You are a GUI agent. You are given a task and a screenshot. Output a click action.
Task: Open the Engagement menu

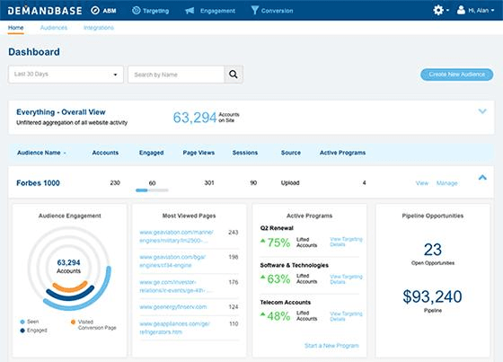click(x=217, y=11)
